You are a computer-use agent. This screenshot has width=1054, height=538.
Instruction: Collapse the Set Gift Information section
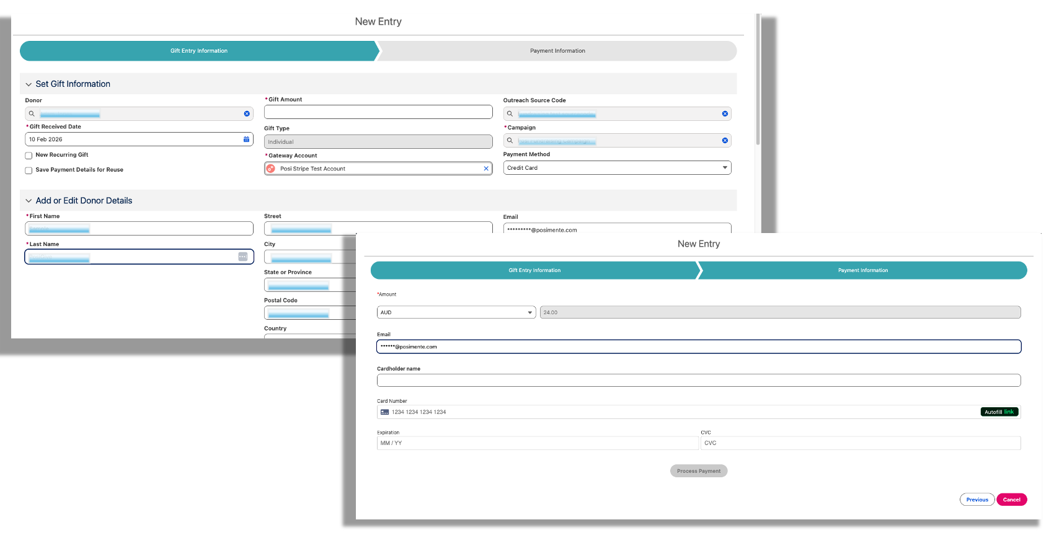29,84
